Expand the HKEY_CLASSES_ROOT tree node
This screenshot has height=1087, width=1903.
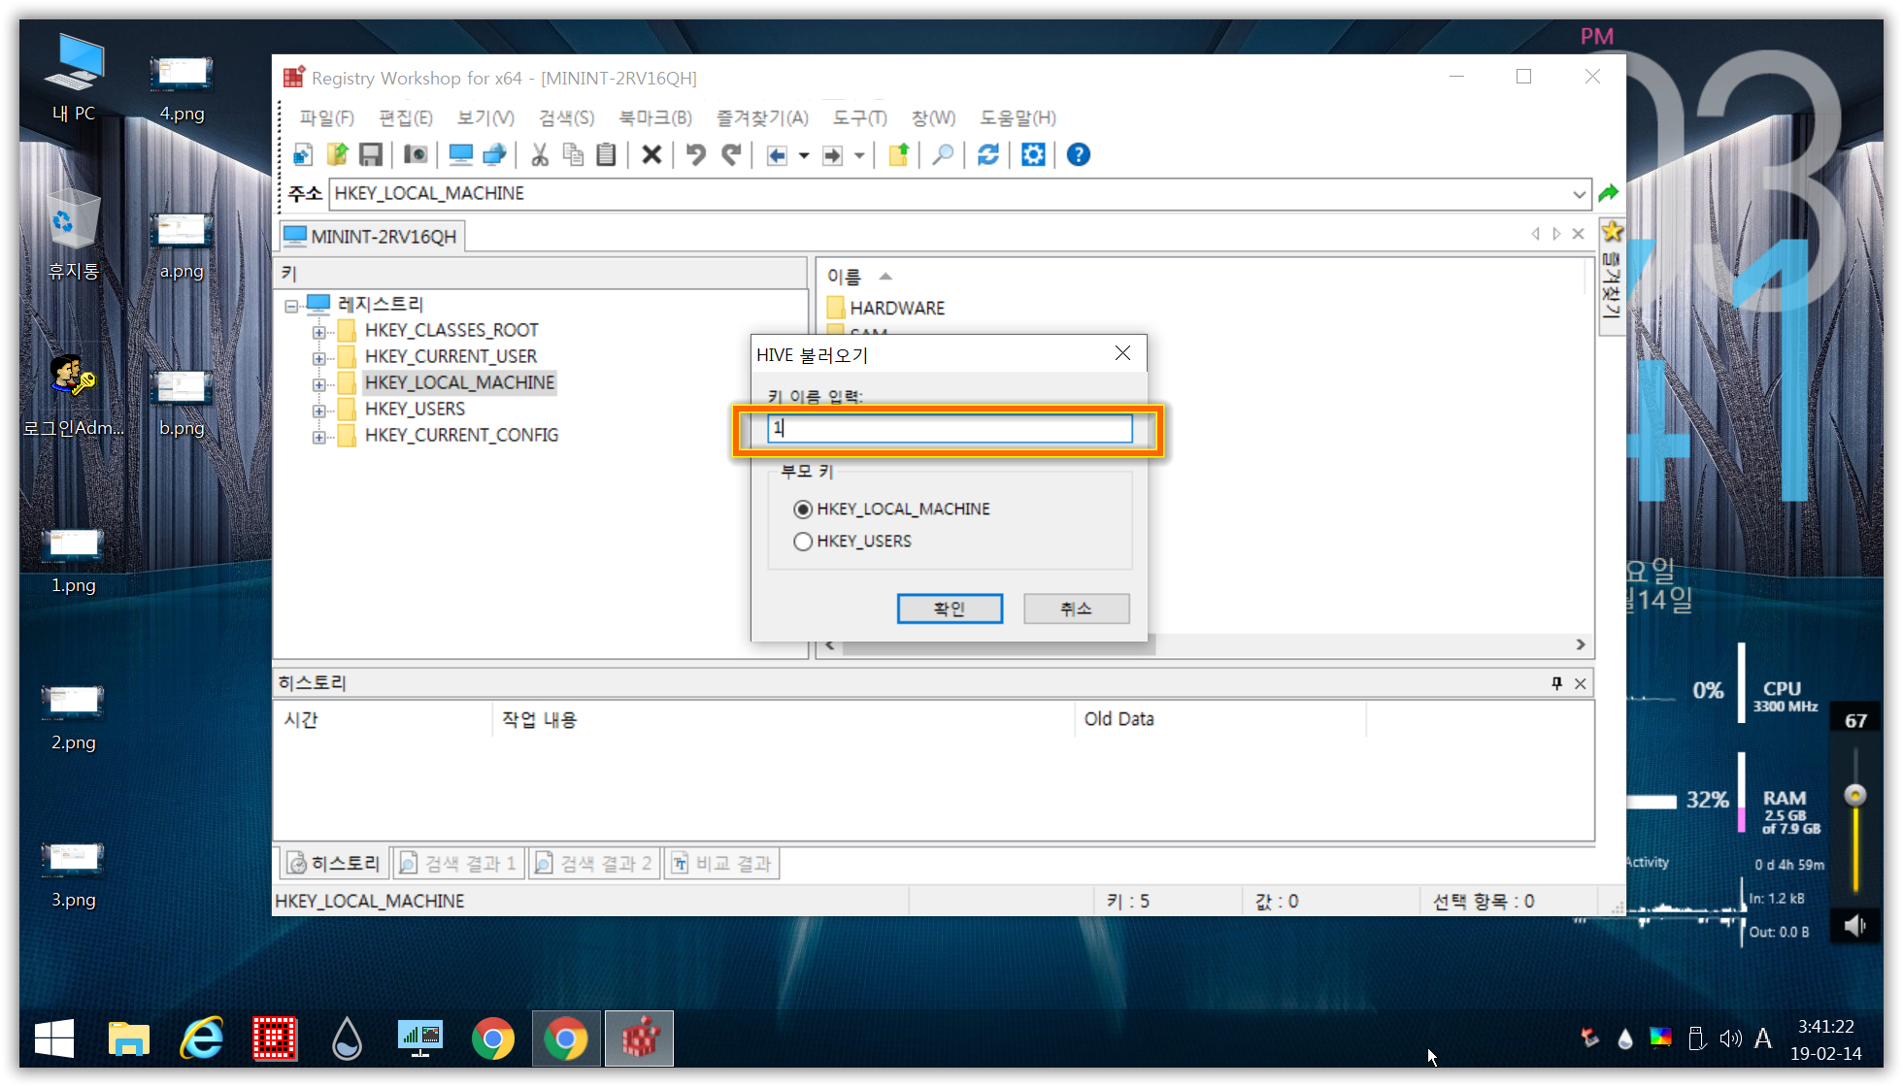(318, 332)
